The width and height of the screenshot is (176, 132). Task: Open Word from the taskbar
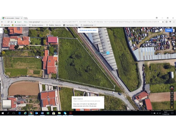[x=42, y=113]
